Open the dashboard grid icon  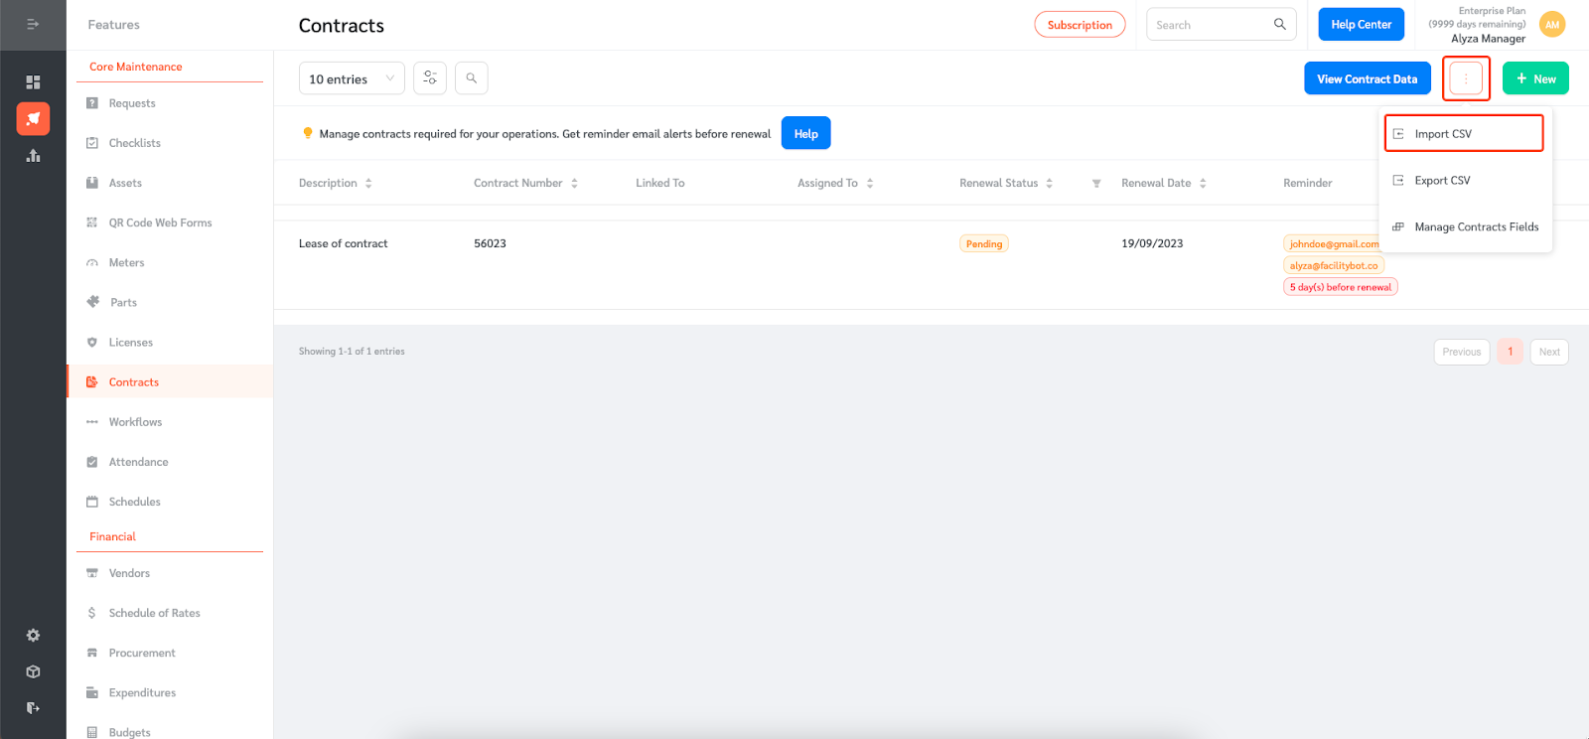click(33, 82)
